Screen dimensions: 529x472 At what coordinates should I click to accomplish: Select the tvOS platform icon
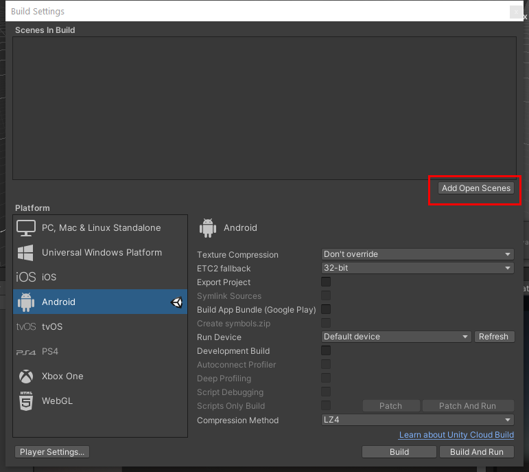[26, 327]
